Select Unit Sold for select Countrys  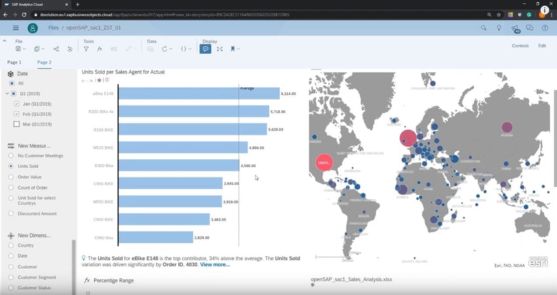click(11, 198)
